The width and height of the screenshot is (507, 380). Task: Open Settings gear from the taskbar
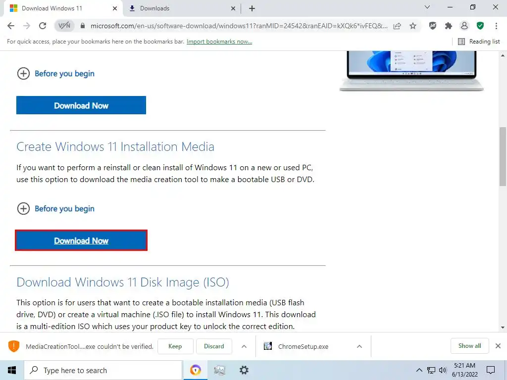(x=244, y=370)
